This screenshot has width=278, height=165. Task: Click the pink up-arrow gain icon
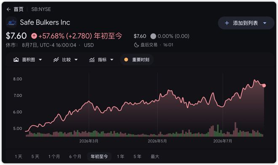pyautogui.click(x=34, y=36)
